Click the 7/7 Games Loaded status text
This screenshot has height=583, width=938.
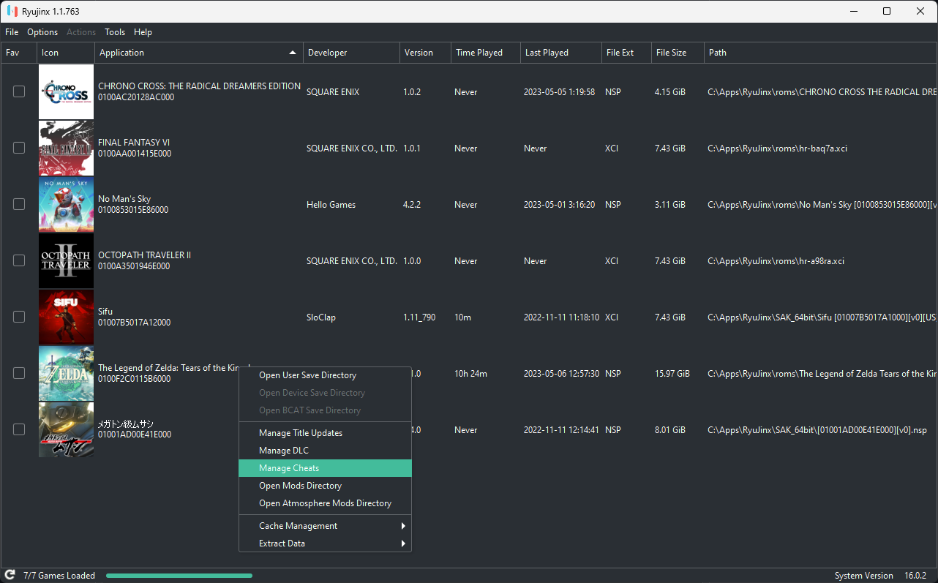59,576
